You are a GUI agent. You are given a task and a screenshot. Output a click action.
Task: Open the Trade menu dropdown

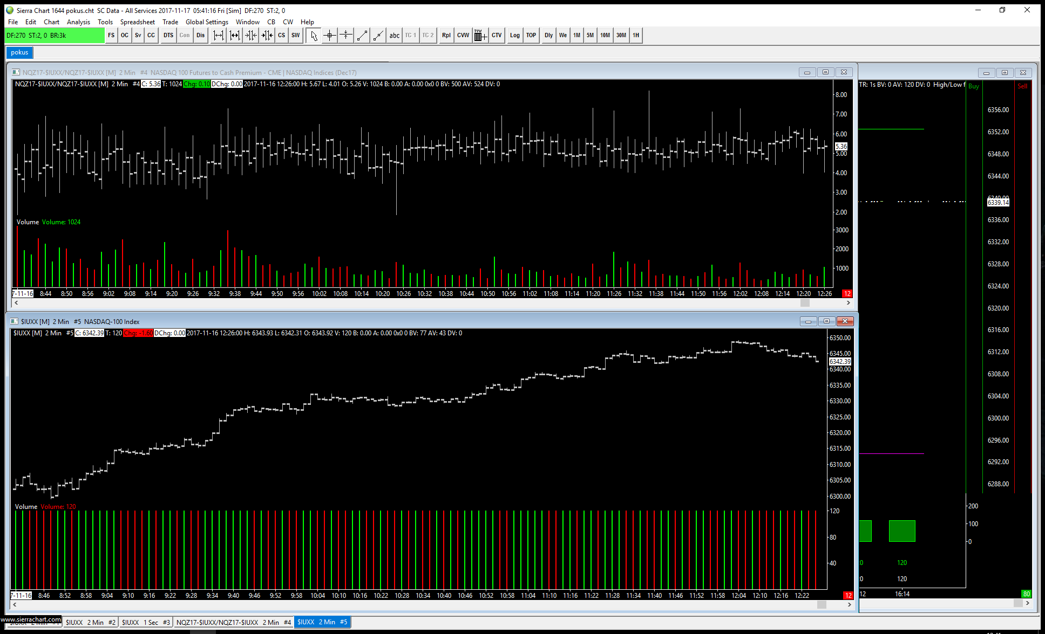pyautogui.click(x=170, y=22)
